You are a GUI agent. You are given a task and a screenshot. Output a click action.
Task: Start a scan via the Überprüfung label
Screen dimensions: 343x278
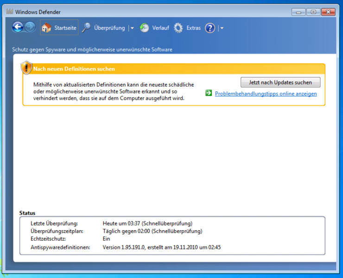109,28
